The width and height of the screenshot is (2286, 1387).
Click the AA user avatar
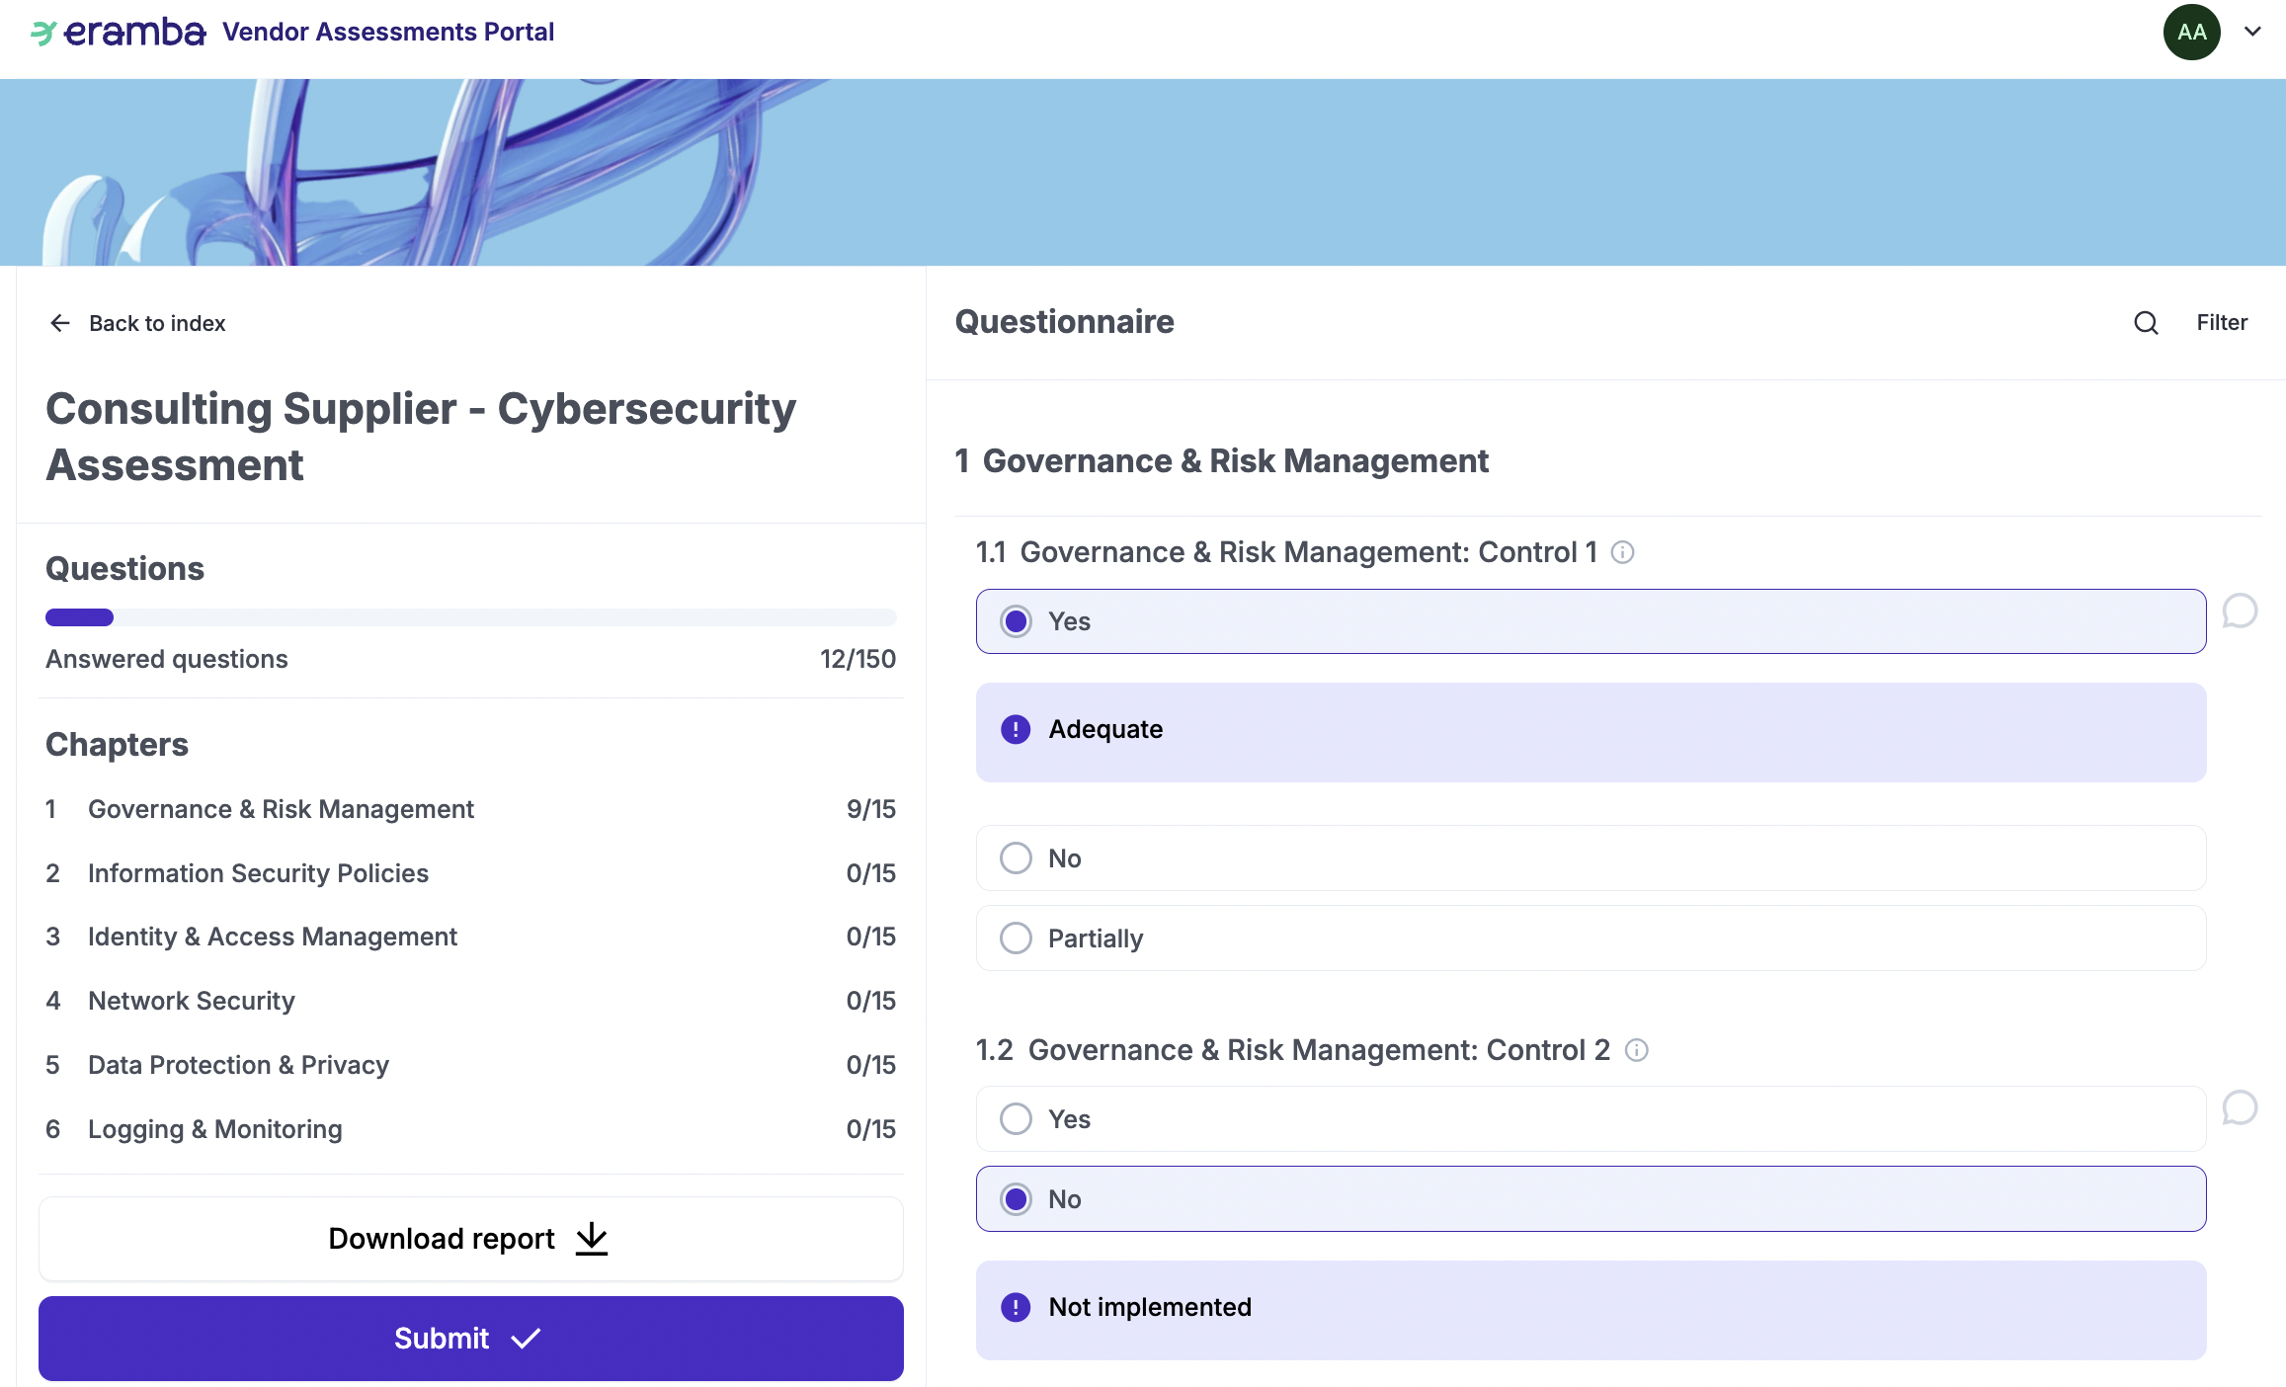(x=2191, y=32)
